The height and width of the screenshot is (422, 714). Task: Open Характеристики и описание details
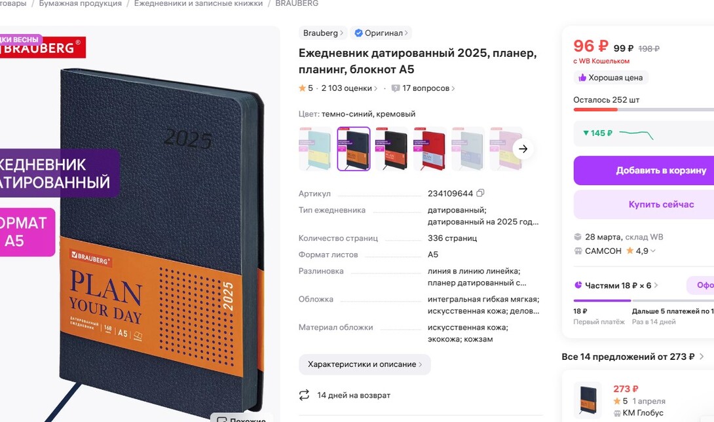click(365, 364)
